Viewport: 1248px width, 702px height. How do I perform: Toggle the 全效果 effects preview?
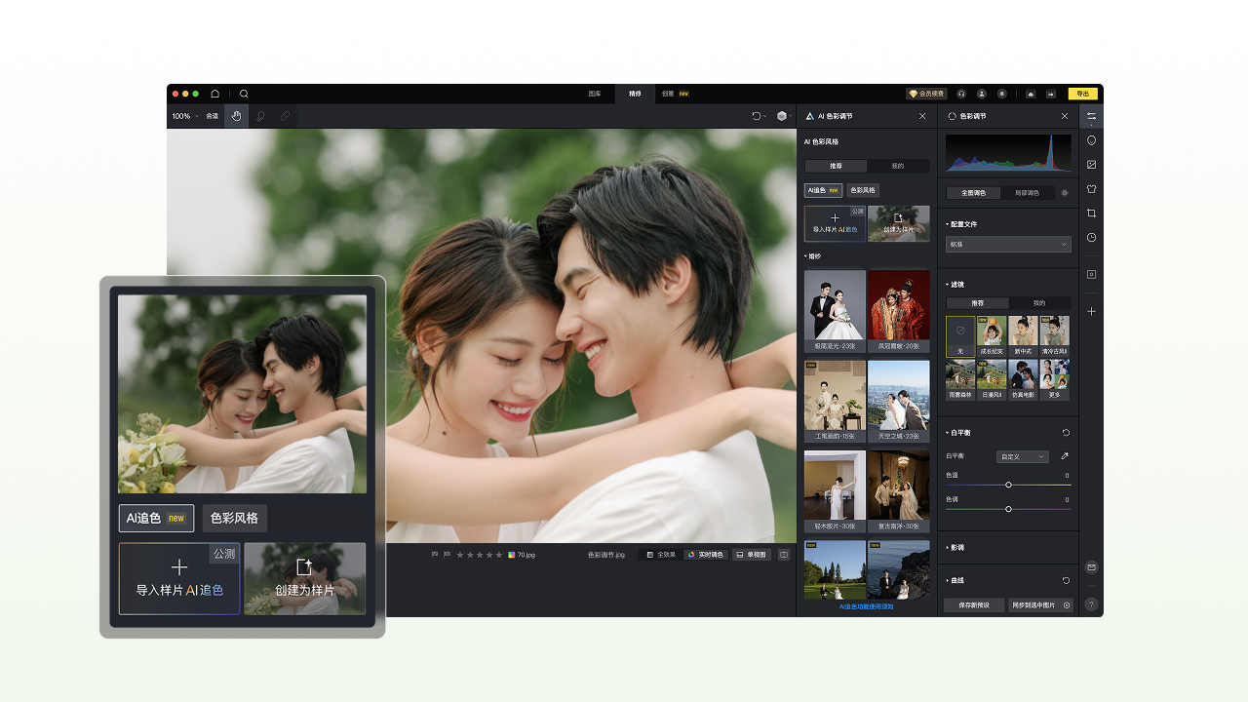[662, 555]
